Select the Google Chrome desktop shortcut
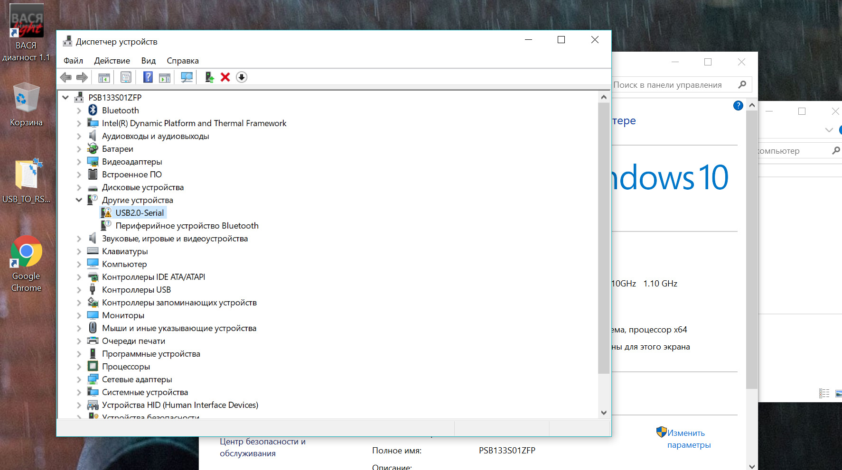842x470 pixels. point(26,264)
